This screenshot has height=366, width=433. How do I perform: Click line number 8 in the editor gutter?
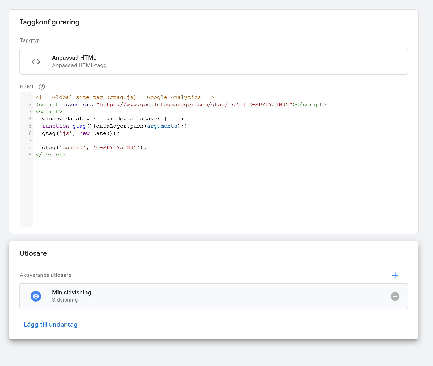[30, 147]
